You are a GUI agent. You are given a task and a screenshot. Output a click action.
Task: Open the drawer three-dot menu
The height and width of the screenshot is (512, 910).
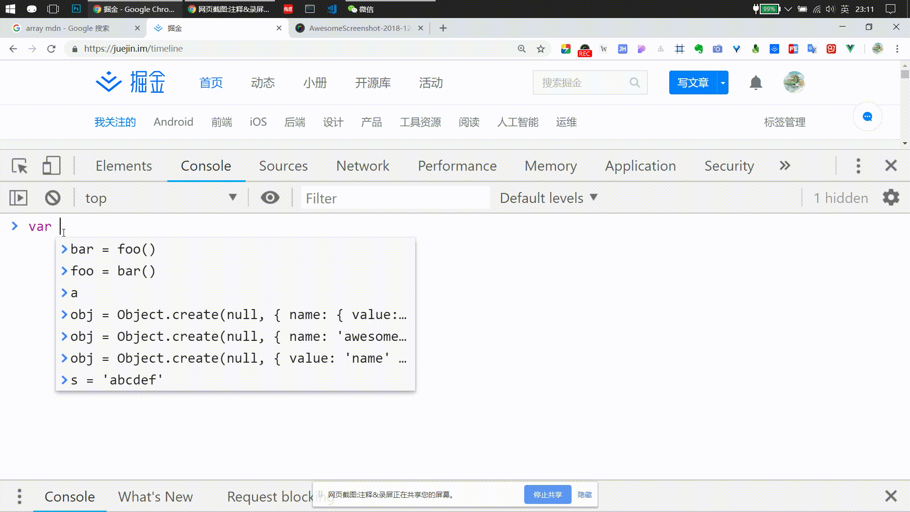coord(19,496)
